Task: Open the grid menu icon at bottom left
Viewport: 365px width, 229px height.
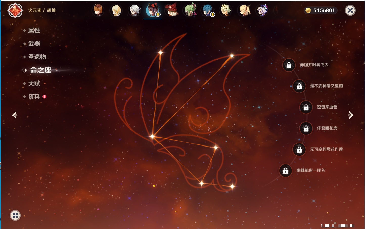Action: click(x=15, y=215)
